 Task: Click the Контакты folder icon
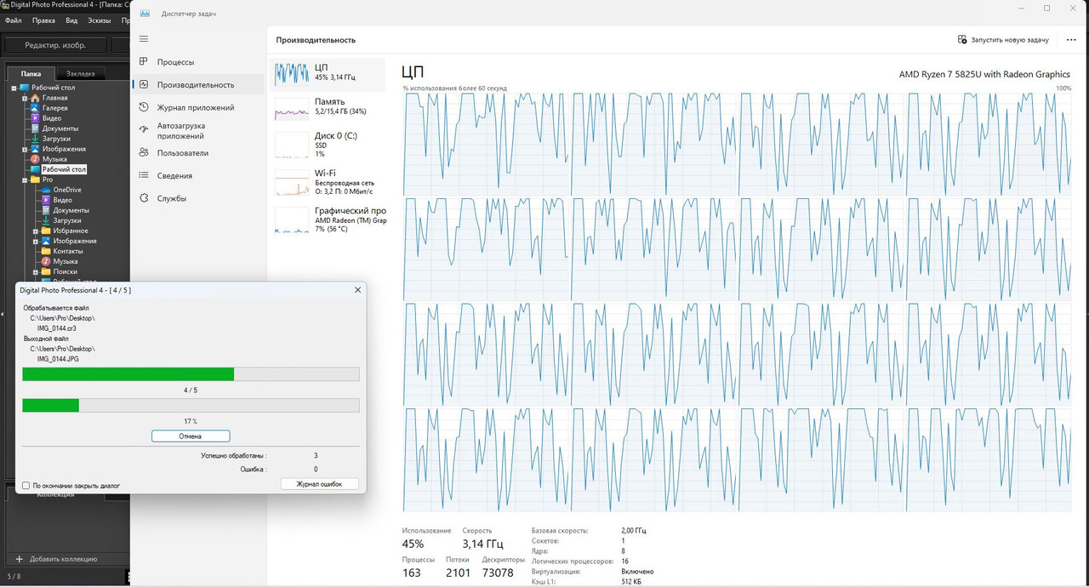point(46,251)
